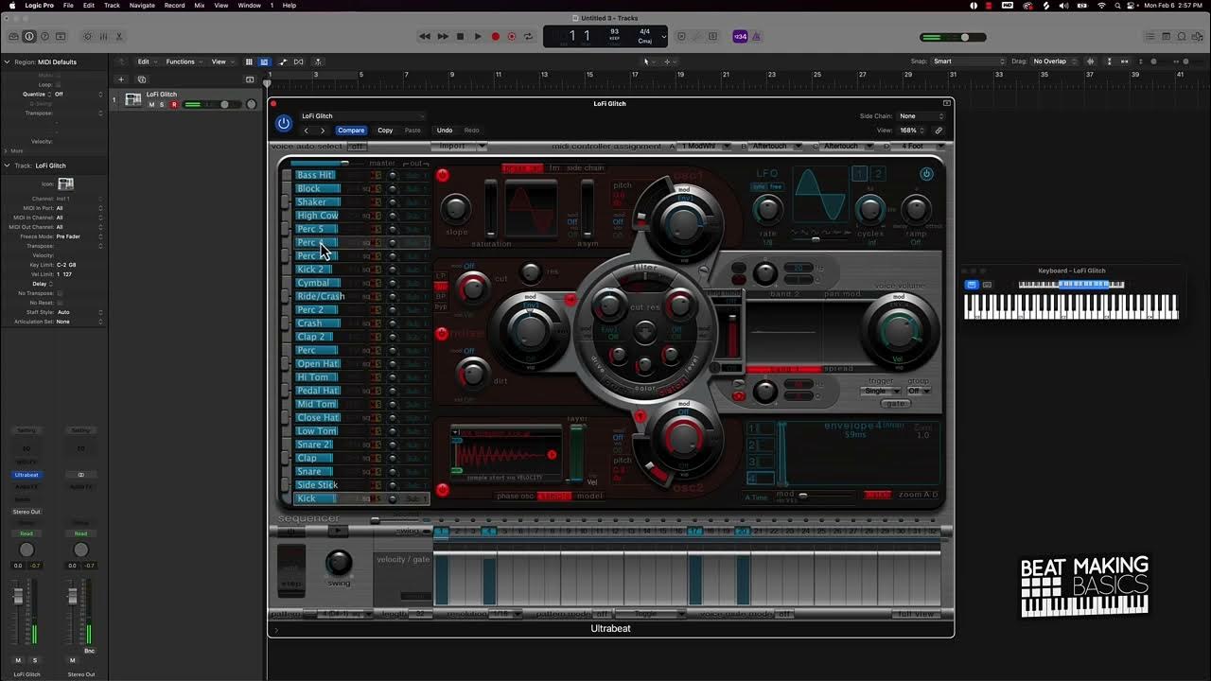The width and height of the screenshot is (1211, 681).
Task: Open the Edit menu in tracks area
Action: [147, 61]
